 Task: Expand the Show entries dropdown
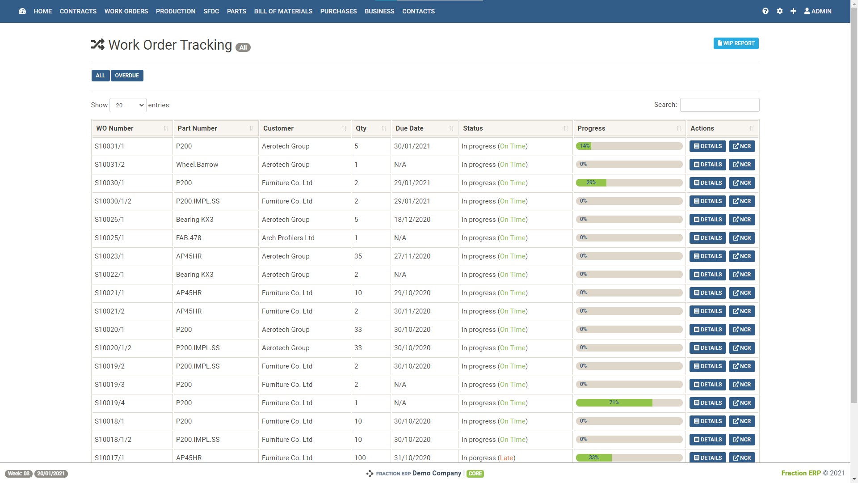pos(128,106)
